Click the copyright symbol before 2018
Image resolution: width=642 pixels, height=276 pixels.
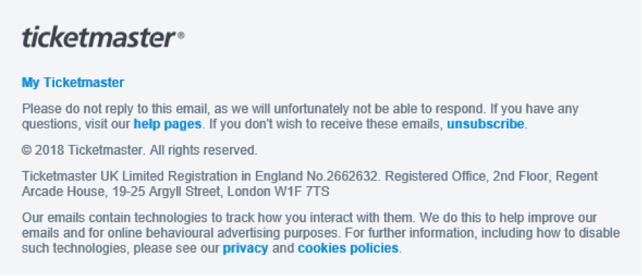[x=26, y=151]
